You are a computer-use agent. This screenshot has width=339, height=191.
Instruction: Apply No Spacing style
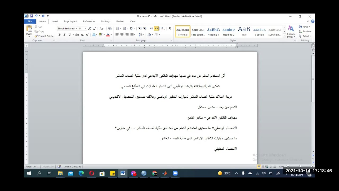coord(198,32)
